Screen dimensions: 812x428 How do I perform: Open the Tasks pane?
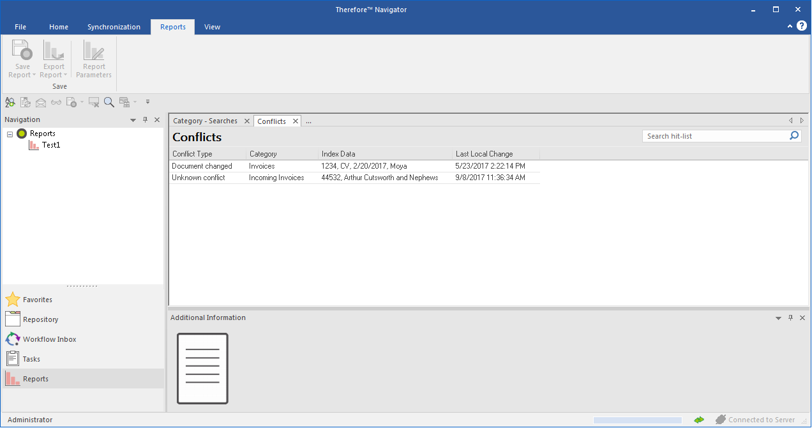(x=31, y=359)
